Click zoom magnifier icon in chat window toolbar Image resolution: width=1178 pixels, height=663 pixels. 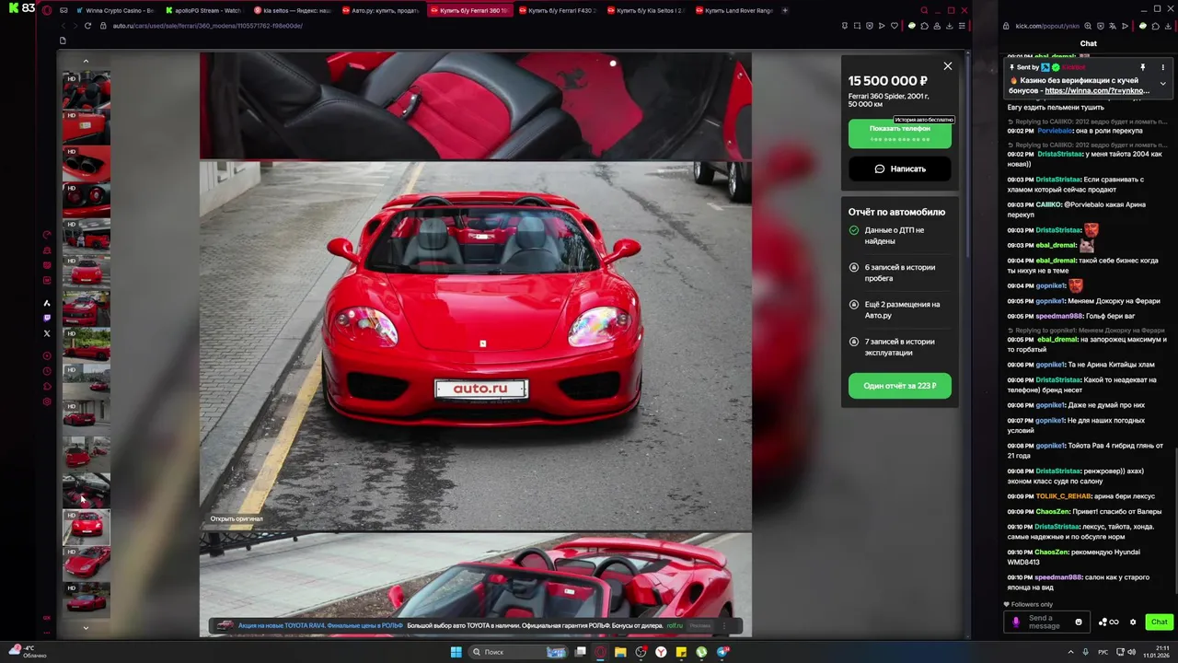coord(1088,27)
